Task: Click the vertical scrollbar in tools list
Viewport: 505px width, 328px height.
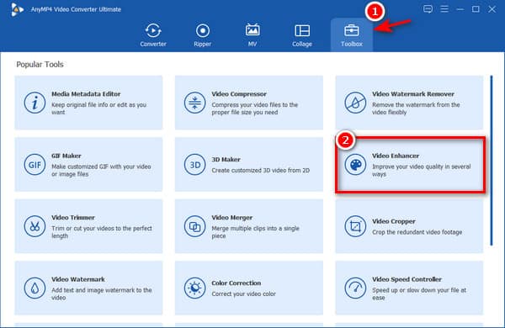Action: click(x=492, y=161)
